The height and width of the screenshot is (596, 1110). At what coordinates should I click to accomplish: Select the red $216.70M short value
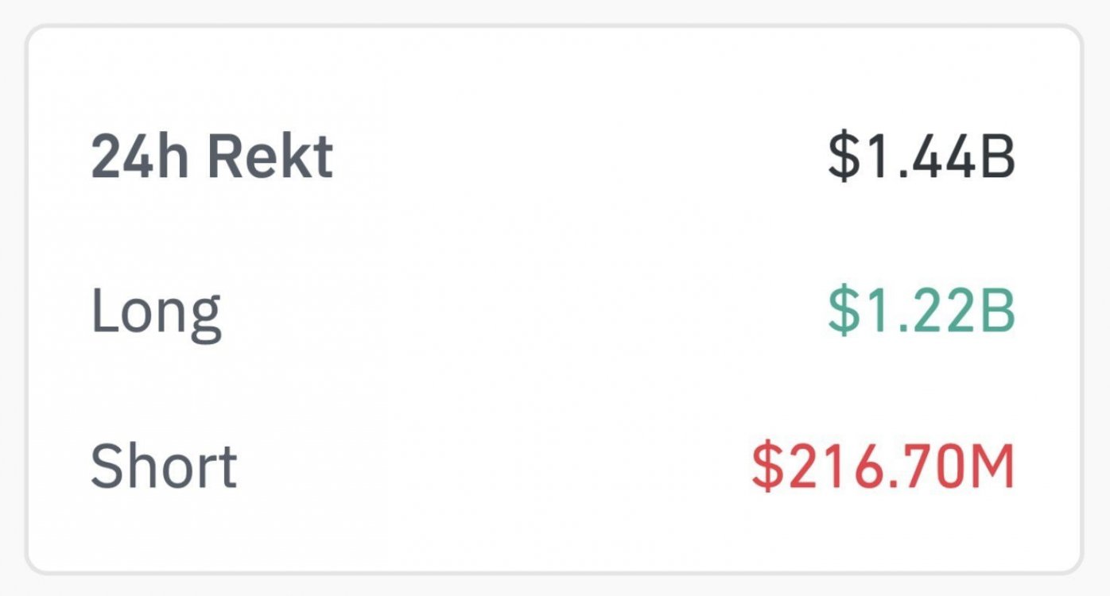tap(883, 466)
